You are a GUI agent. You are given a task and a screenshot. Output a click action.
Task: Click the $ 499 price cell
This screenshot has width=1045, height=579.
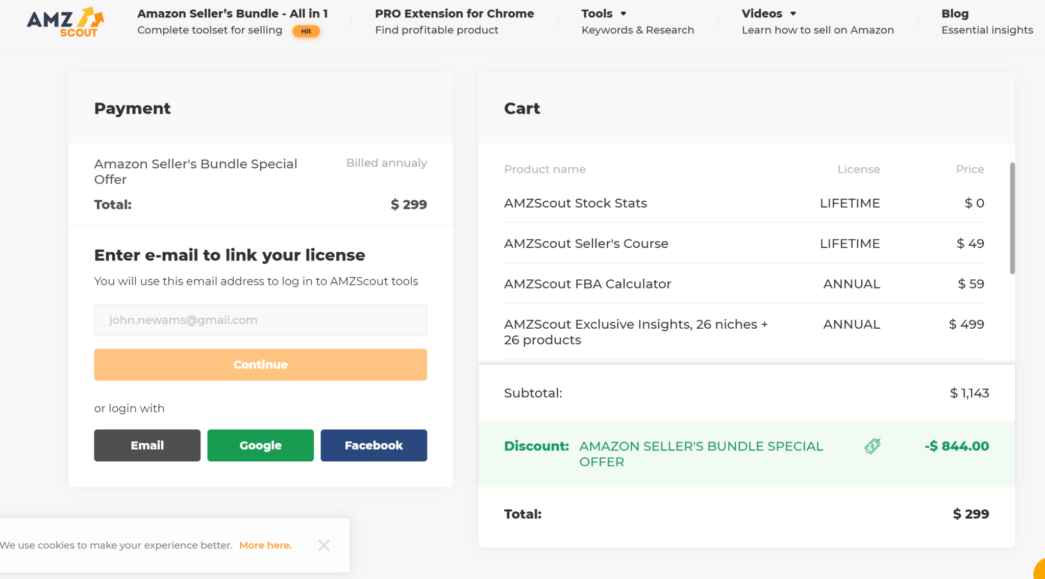tap(966, 324)
